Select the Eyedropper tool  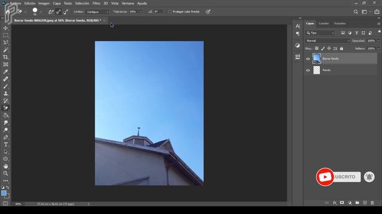pos(5,72)
